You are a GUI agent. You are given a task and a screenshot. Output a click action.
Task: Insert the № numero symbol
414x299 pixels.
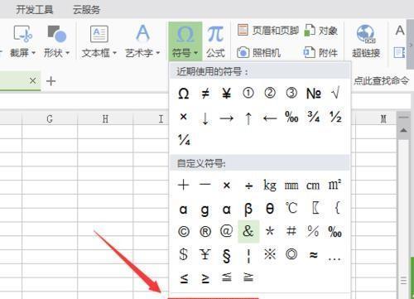tap(313, 94)
